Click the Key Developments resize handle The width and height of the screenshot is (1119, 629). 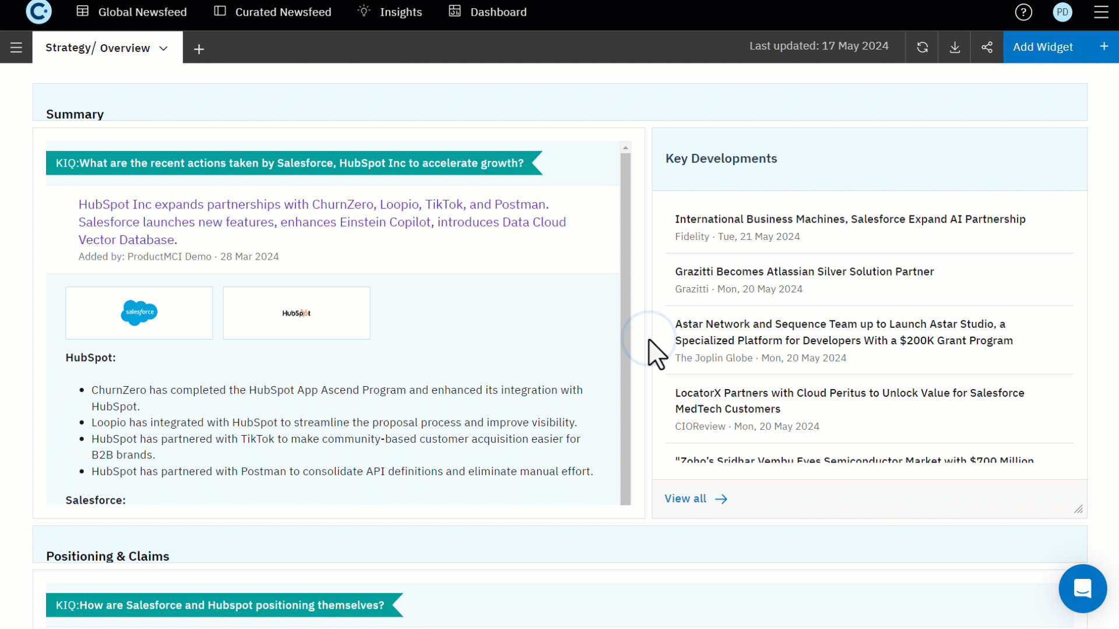(1078, 509)
